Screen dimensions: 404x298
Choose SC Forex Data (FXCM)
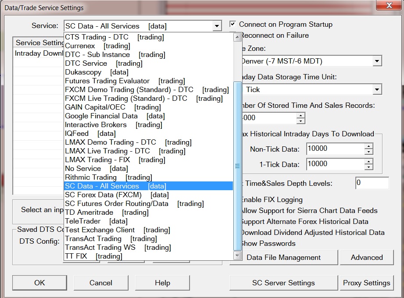coord(148,195)
